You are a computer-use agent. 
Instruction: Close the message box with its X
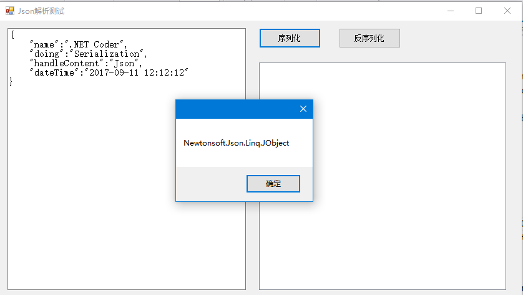[303, 109]
